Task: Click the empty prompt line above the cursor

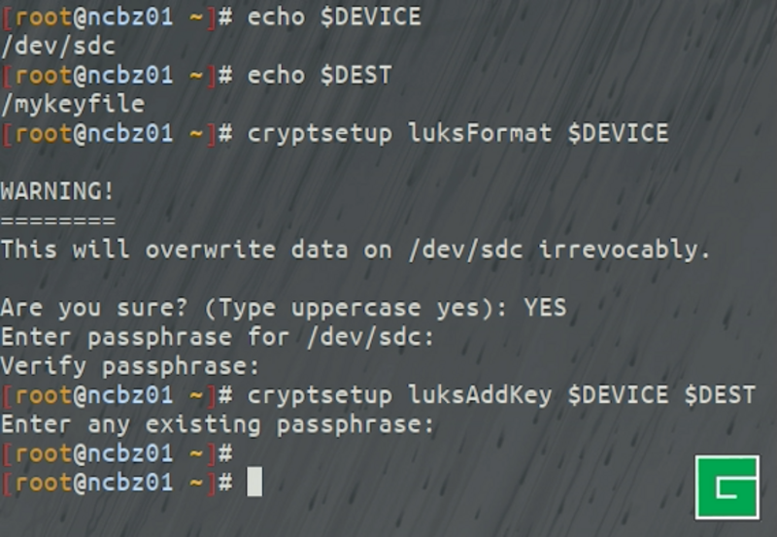Action: point(117,453)
